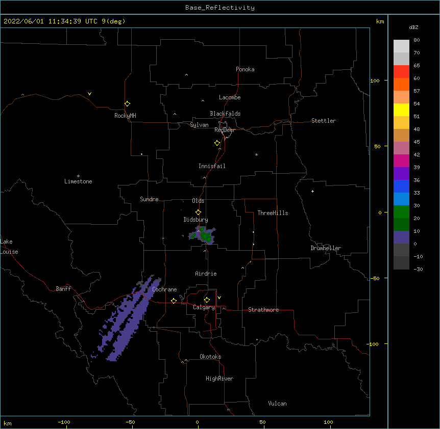The width and height of the screenshot is (440, 429).
Task: Select the Airdrie label
Action: coord(206,274)
